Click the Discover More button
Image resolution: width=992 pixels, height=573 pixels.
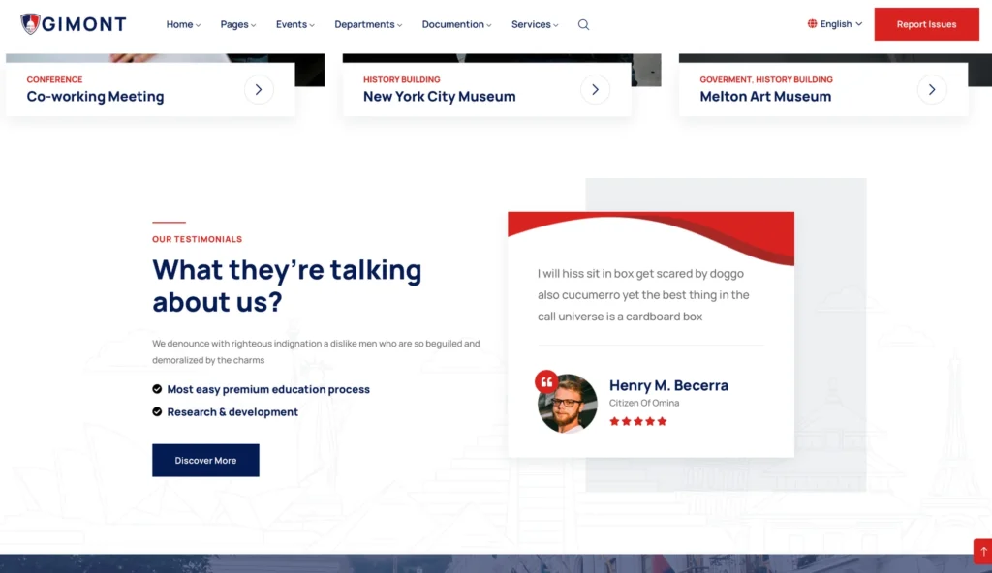coord(205,461)
